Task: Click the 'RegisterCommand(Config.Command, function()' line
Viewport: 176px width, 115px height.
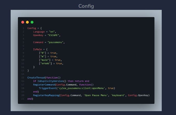Action: click(63, 85)
